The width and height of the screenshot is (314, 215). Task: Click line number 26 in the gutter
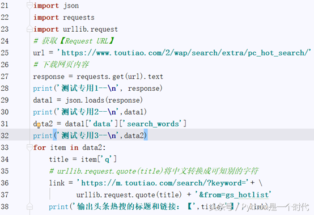(5, 65)
